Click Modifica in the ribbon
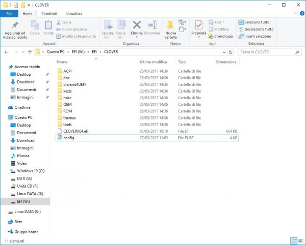 (219, 29)
